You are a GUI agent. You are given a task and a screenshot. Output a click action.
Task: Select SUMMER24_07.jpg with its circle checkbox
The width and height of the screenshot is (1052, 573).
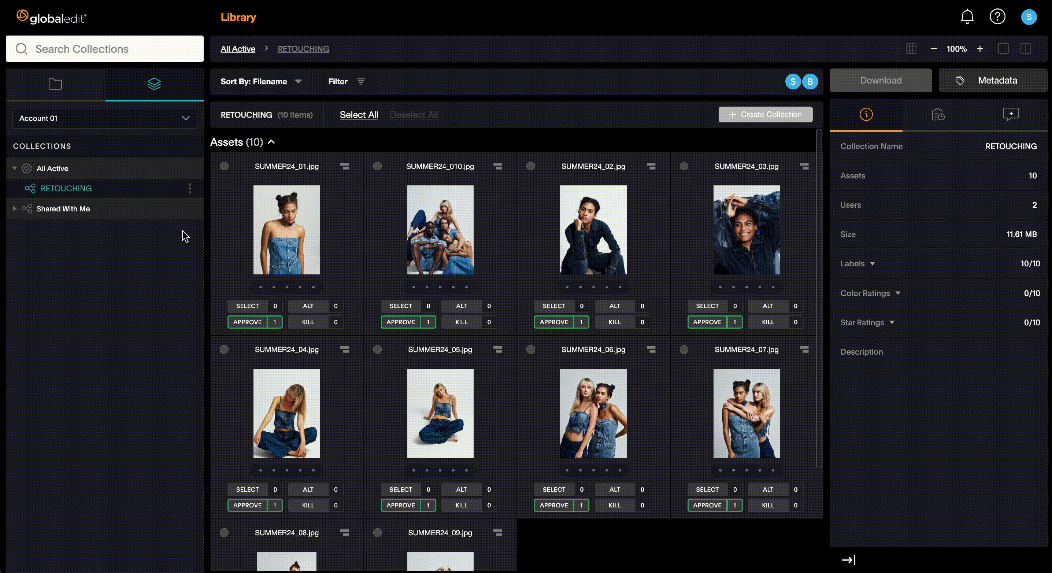pos(684,349)
